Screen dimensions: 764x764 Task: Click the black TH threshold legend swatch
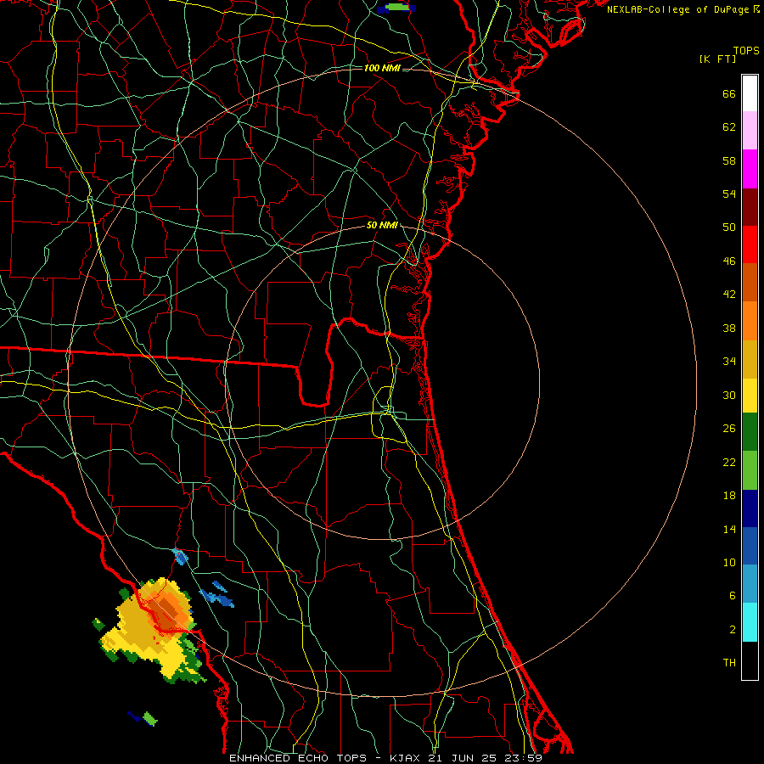click(x=750, y=660)
